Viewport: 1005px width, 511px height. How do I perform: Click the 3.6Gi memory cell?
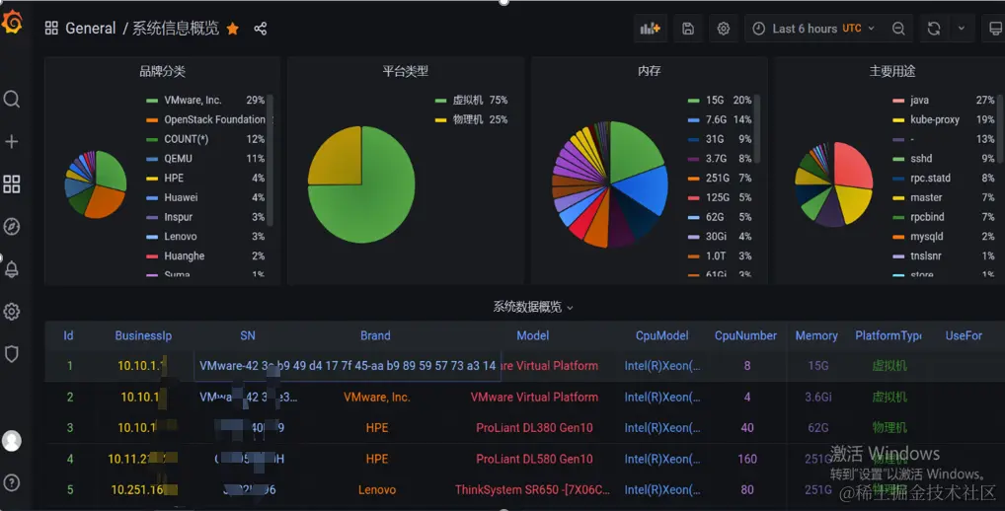point(818,397)
